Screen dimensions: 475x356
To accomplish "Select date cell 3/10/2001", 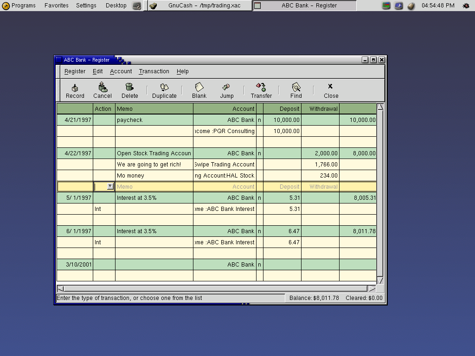I will click(x=75, y=264).
